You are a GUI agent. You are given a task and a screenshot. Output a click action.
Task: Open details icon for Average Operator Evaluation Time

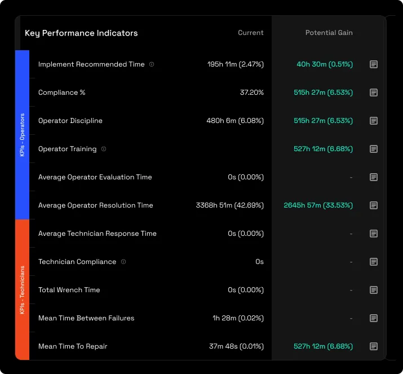[374, 177]
